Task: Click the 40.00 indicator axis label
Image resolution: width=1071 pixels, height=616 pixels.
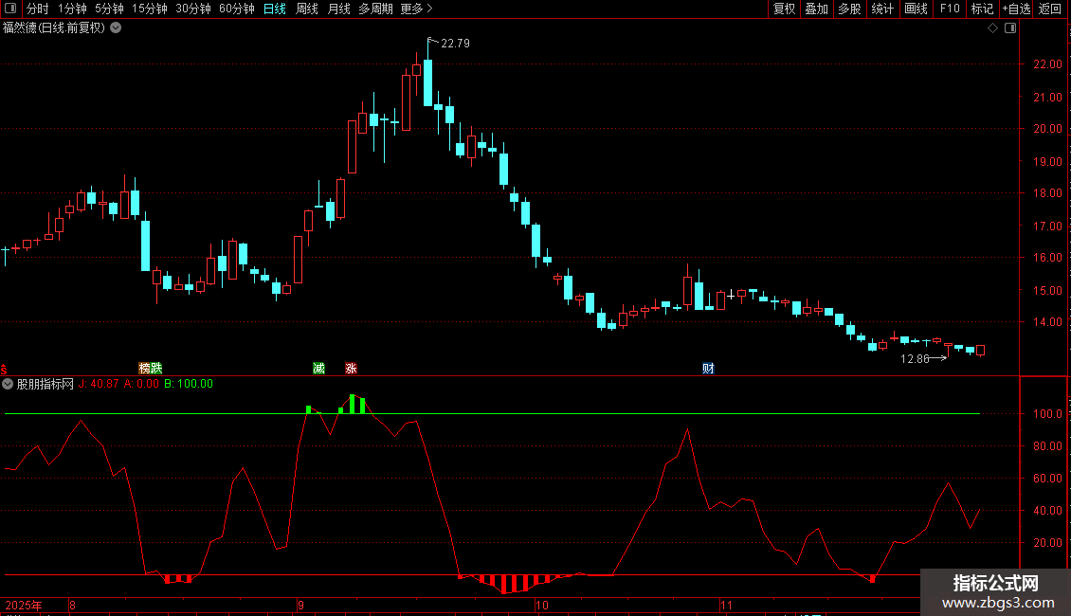Action: pos(1047,511)
